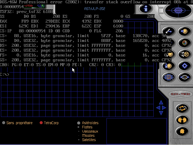
Task: Click the Vaisseaux legend label
Action: tap(90, 131)
